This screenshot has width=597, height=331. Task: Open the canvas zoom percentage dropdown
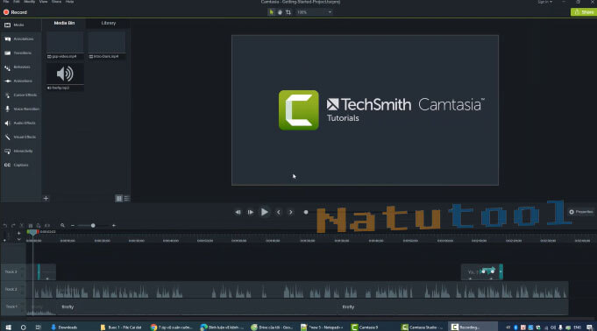[x=314, y=12]
